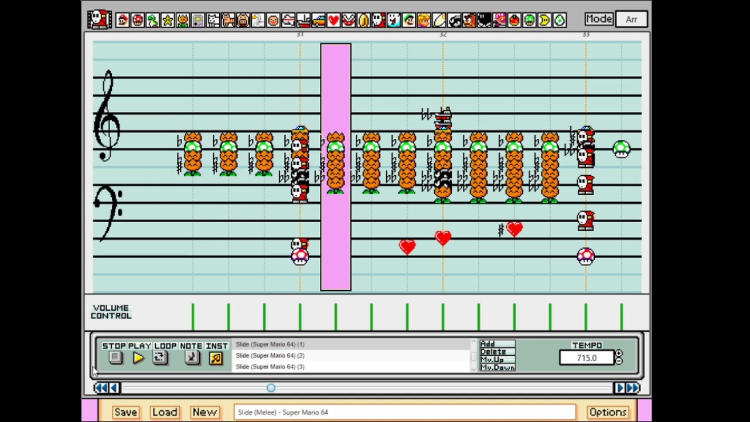This screenshot has height=422, width=750.
Task: Pick the Goomba instrument icon
Action: point(469,20)
